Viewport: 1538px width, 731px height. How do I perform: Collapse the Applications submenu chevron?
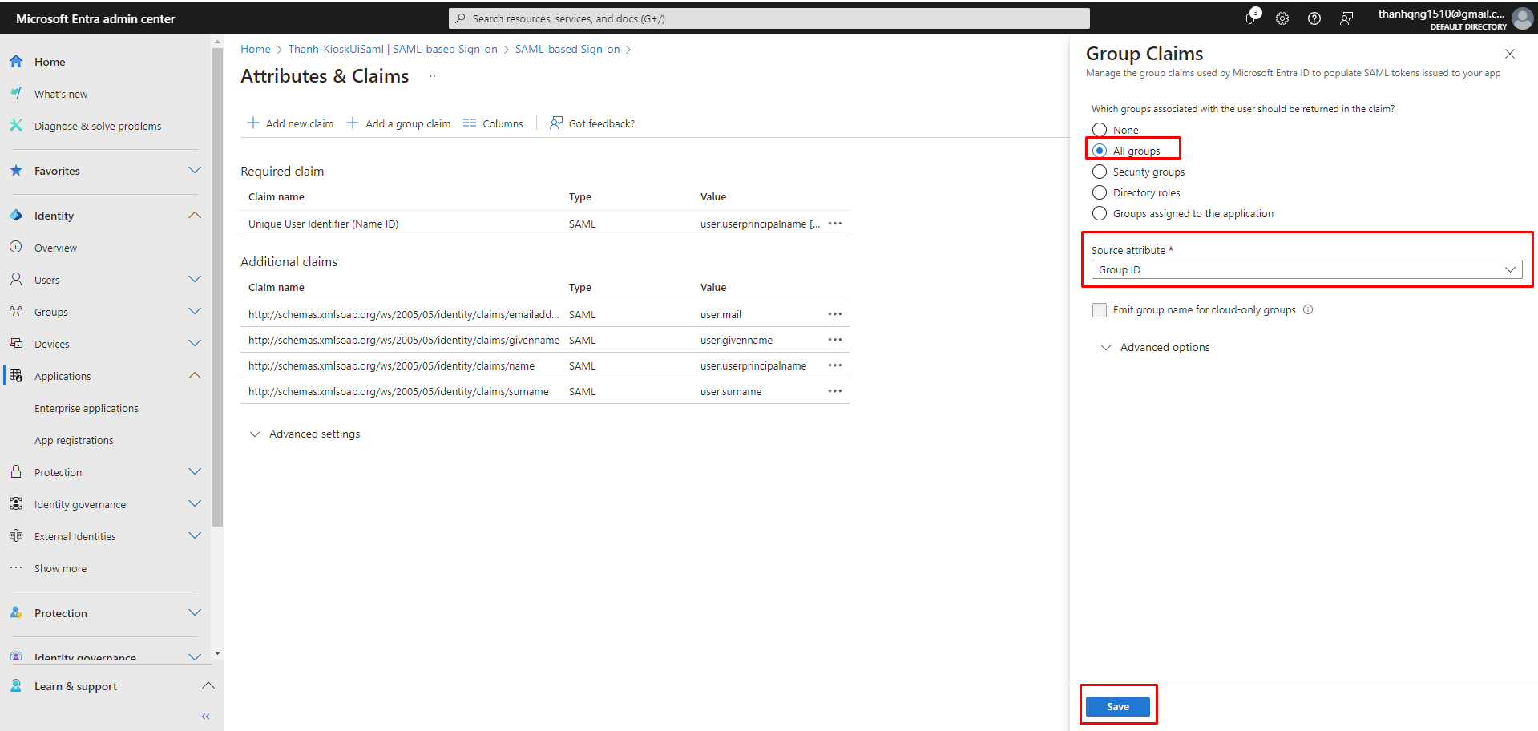(x=195, y=375)
